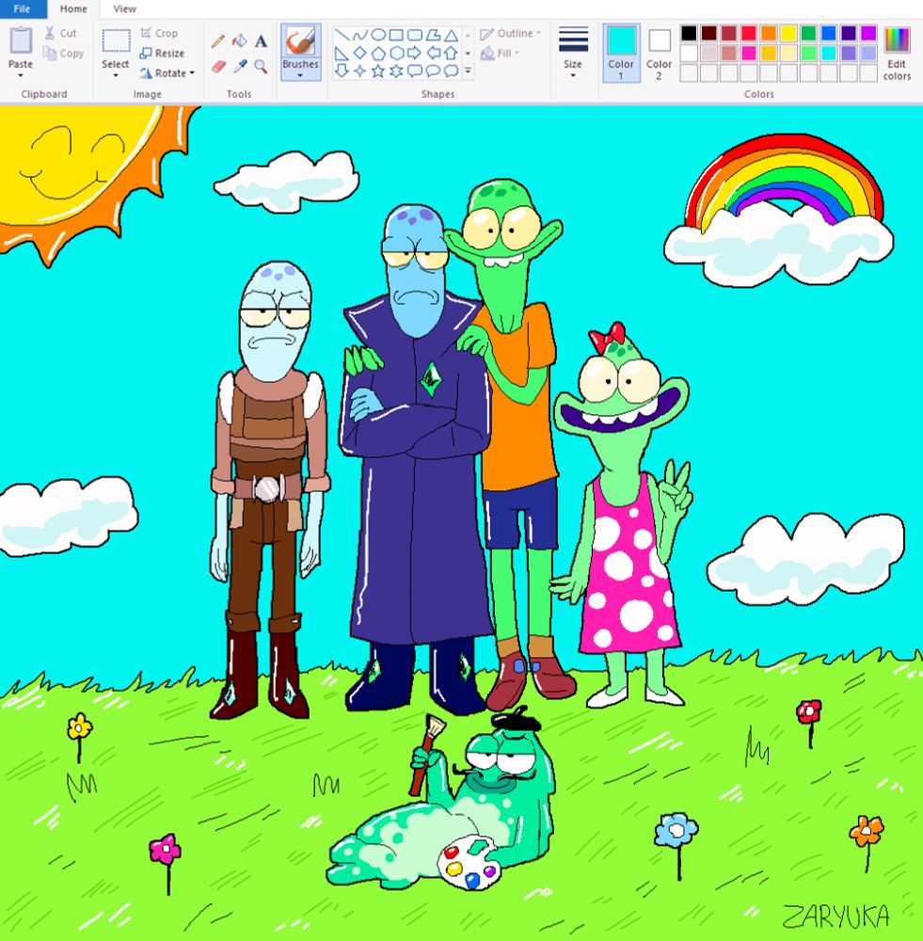
Task: Choose the Up arrow shape
Action: point(451,54)
